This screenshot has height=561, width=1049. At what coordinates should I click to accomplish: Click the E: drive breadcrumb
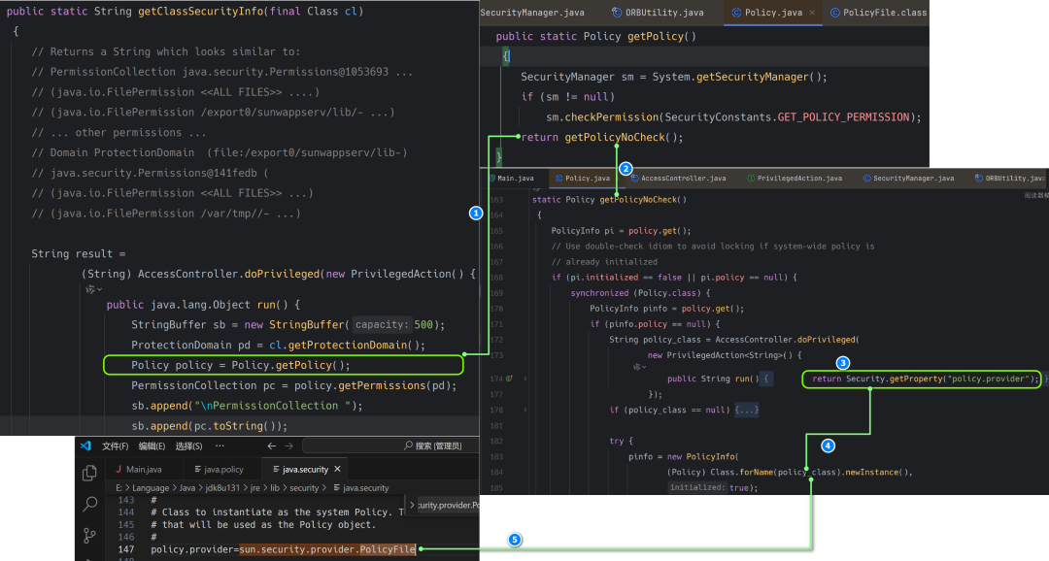pos(119,488)
